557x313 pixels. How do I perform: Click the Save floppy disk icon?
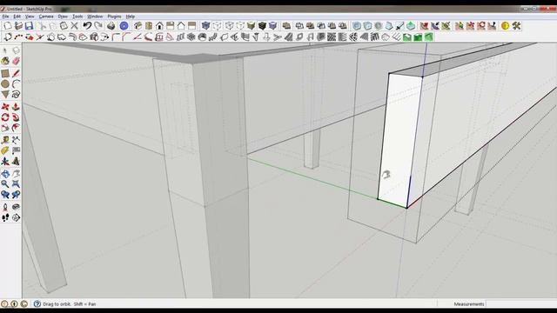(x=29, y=25)
